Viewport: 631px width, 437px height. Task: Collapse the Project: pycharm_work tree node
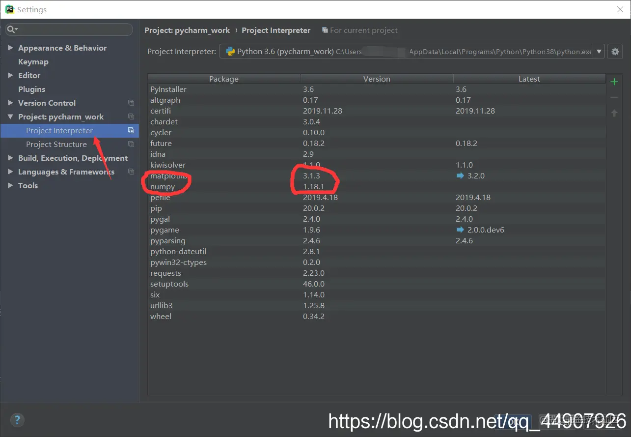click(10, 117)
